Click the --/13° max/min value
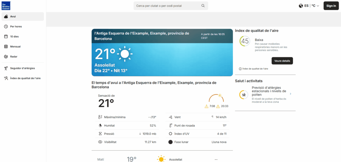This screenshot has width=341, height=162. pyautogui.click(x=152, y=117)
